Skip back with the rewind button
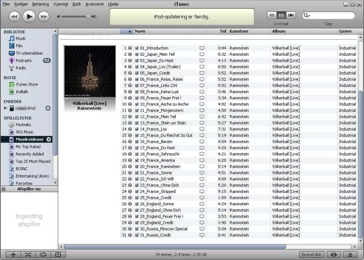Viewport: 364px width, 260px height. click(14, 17)
